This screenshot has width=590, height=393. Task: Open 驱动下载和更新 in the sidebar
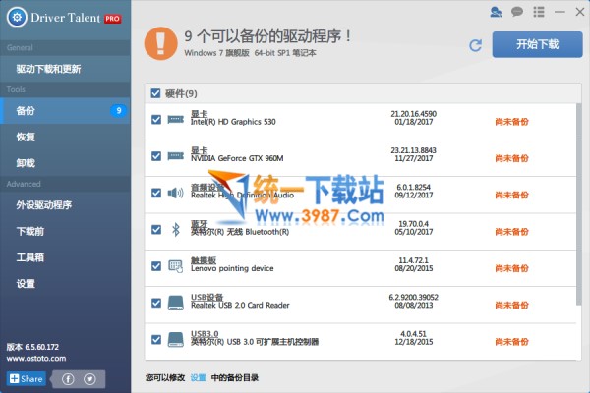(x=65, y=69)
